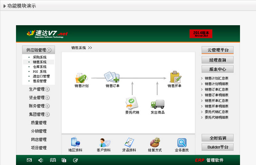Click the envelope mail icon in bottom bar
Screen dimensions: 256x165
tap(29, 160)
